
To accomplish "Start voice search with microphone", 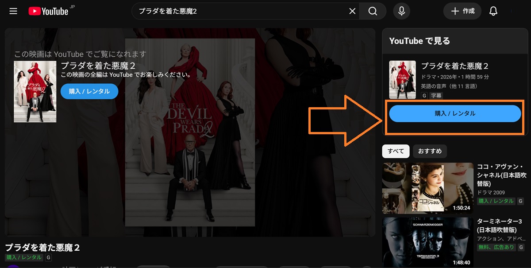I will [401, 11].
